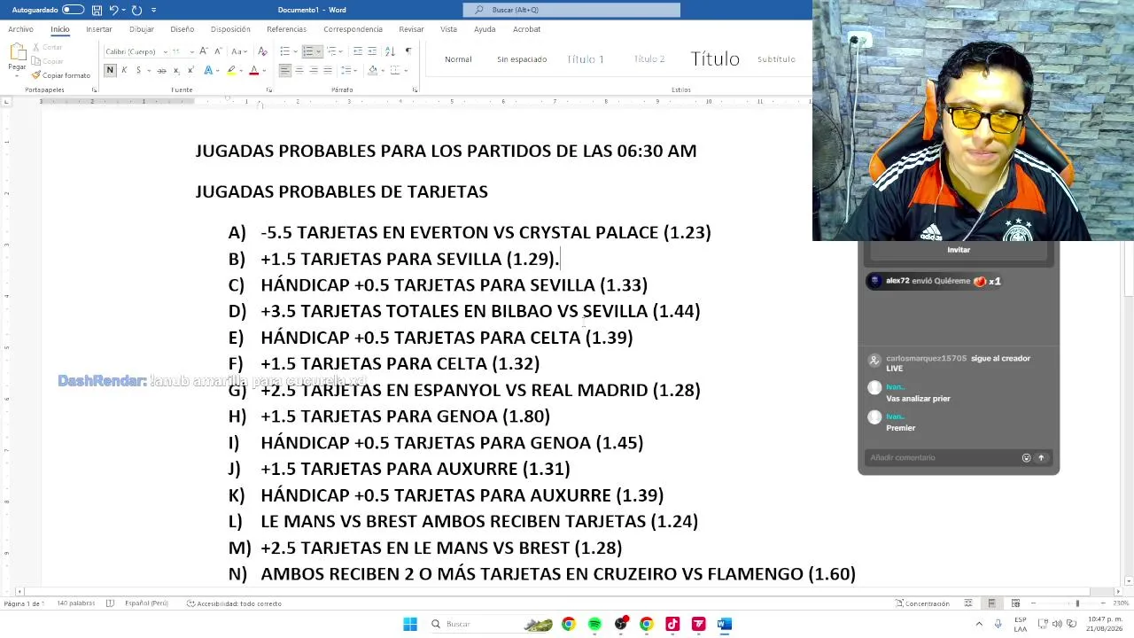1134x638 pixels.
Task: Click Español (Perú) language in status bar
Action: [146, 603]
